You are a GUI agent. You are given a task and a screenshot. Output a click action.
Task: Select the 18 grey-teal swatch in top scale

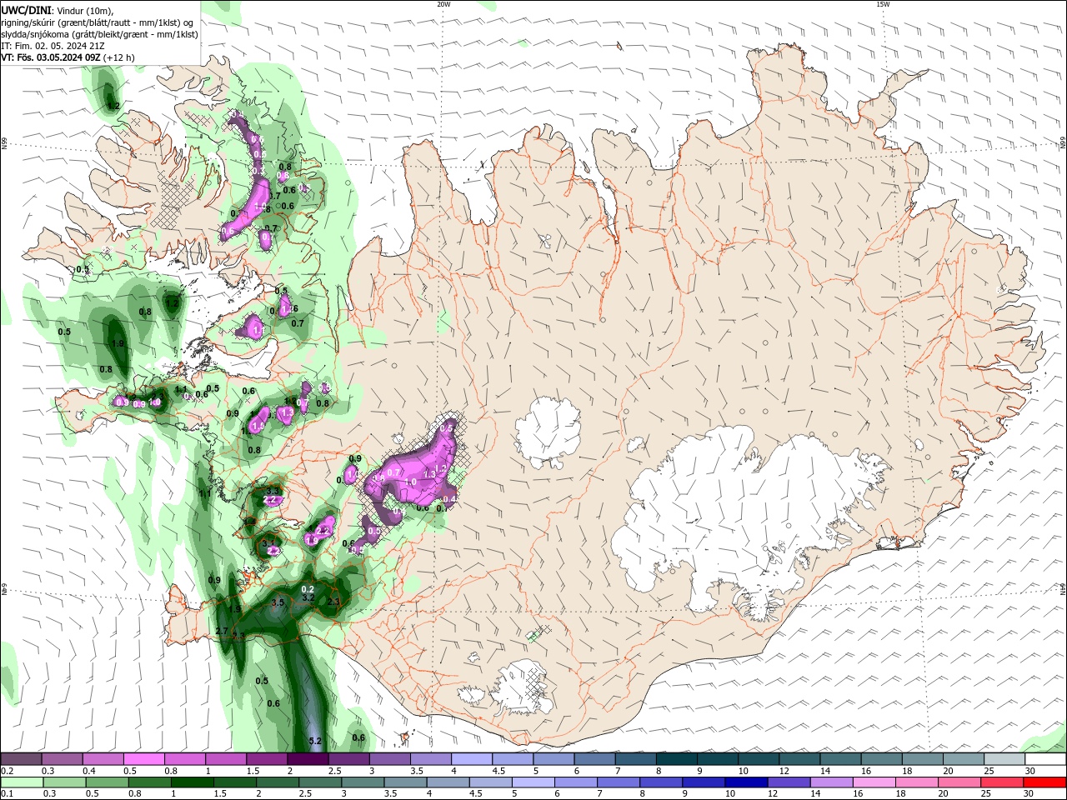[924, 759]
